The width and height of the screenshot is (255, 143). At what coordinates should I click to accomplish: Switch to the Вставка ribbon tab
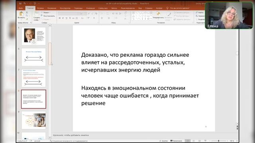point(40,8)
